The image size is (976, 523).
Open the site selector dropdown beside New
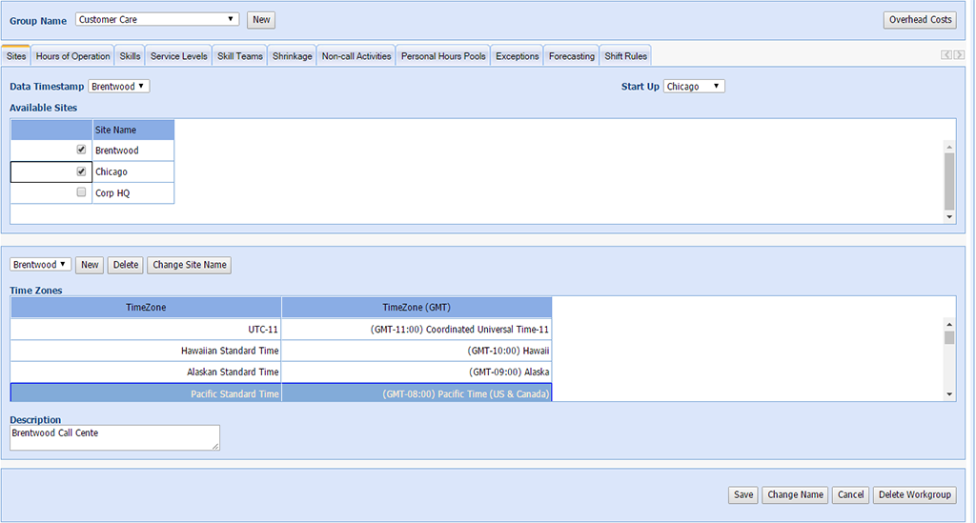click(41, 265)
